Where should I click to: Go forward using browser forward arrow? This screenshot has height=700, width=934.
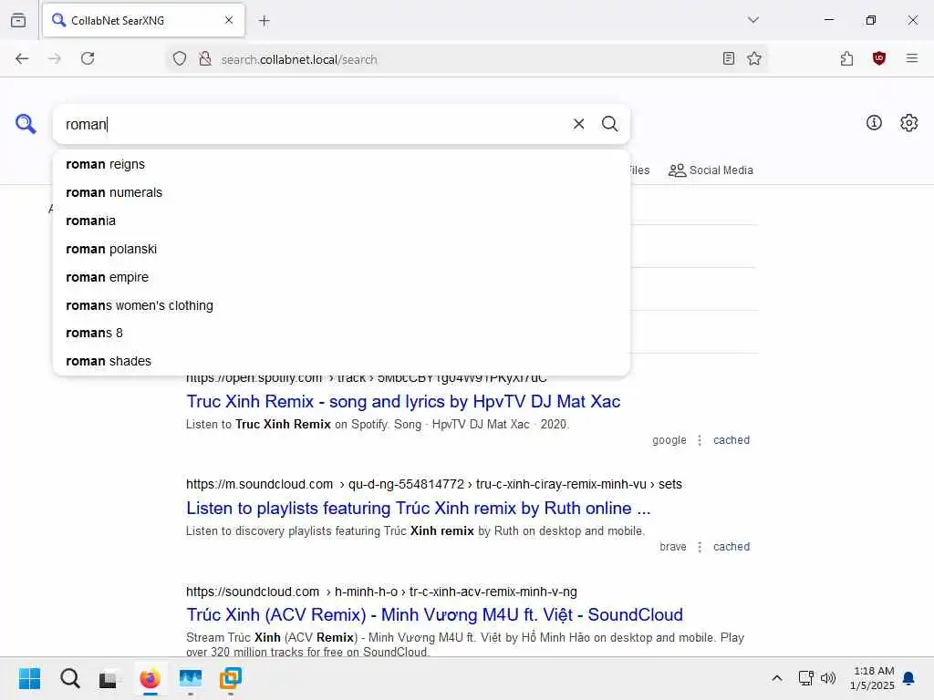pos(54,58)
